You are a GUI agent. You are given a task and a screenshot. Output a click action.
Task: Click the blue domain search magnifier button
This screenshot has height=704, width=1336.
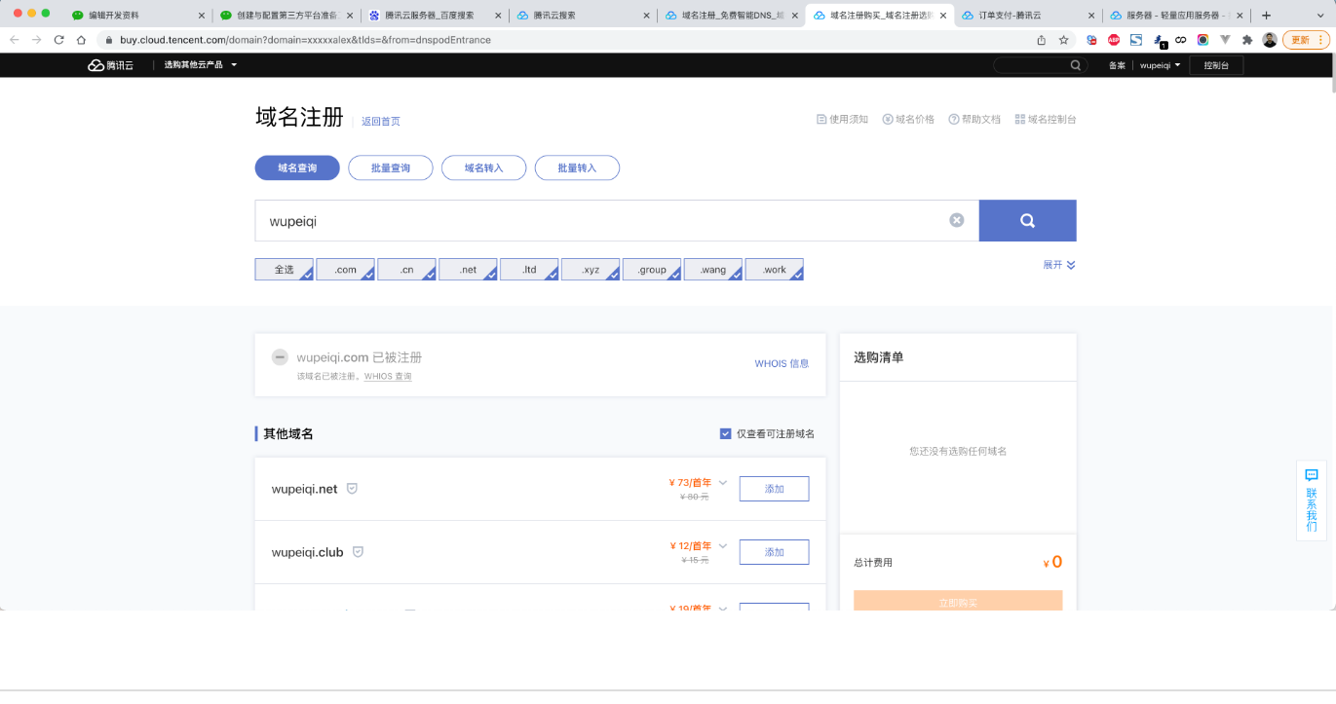pyautogui.click(x=1027, y=220)
